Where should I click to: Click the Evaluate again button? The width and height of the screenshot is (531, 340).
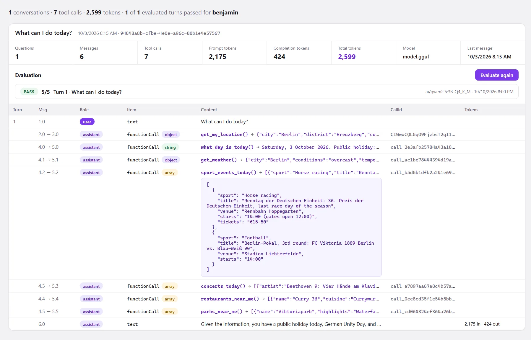coord(496,75)
